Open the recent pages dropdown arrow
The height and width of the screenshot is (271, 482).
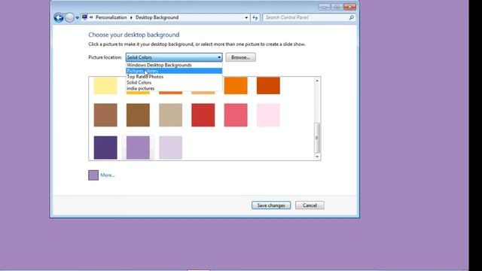[x=77, y=18]
